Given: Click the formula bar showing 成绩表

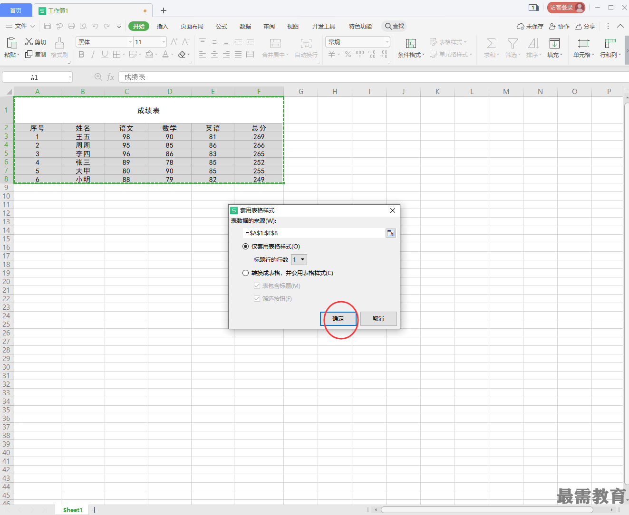Looking at the screenshot, I should click(x=373, y=77).
